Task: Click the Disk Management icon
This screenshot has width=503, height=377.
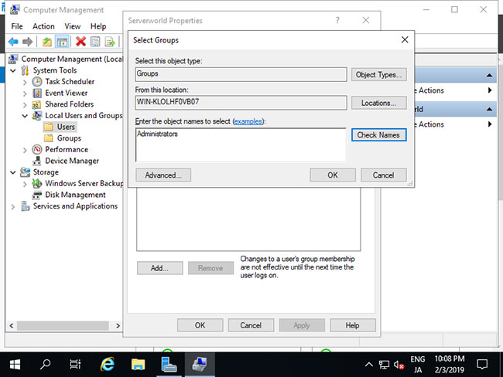Action: tap(37, 195)
